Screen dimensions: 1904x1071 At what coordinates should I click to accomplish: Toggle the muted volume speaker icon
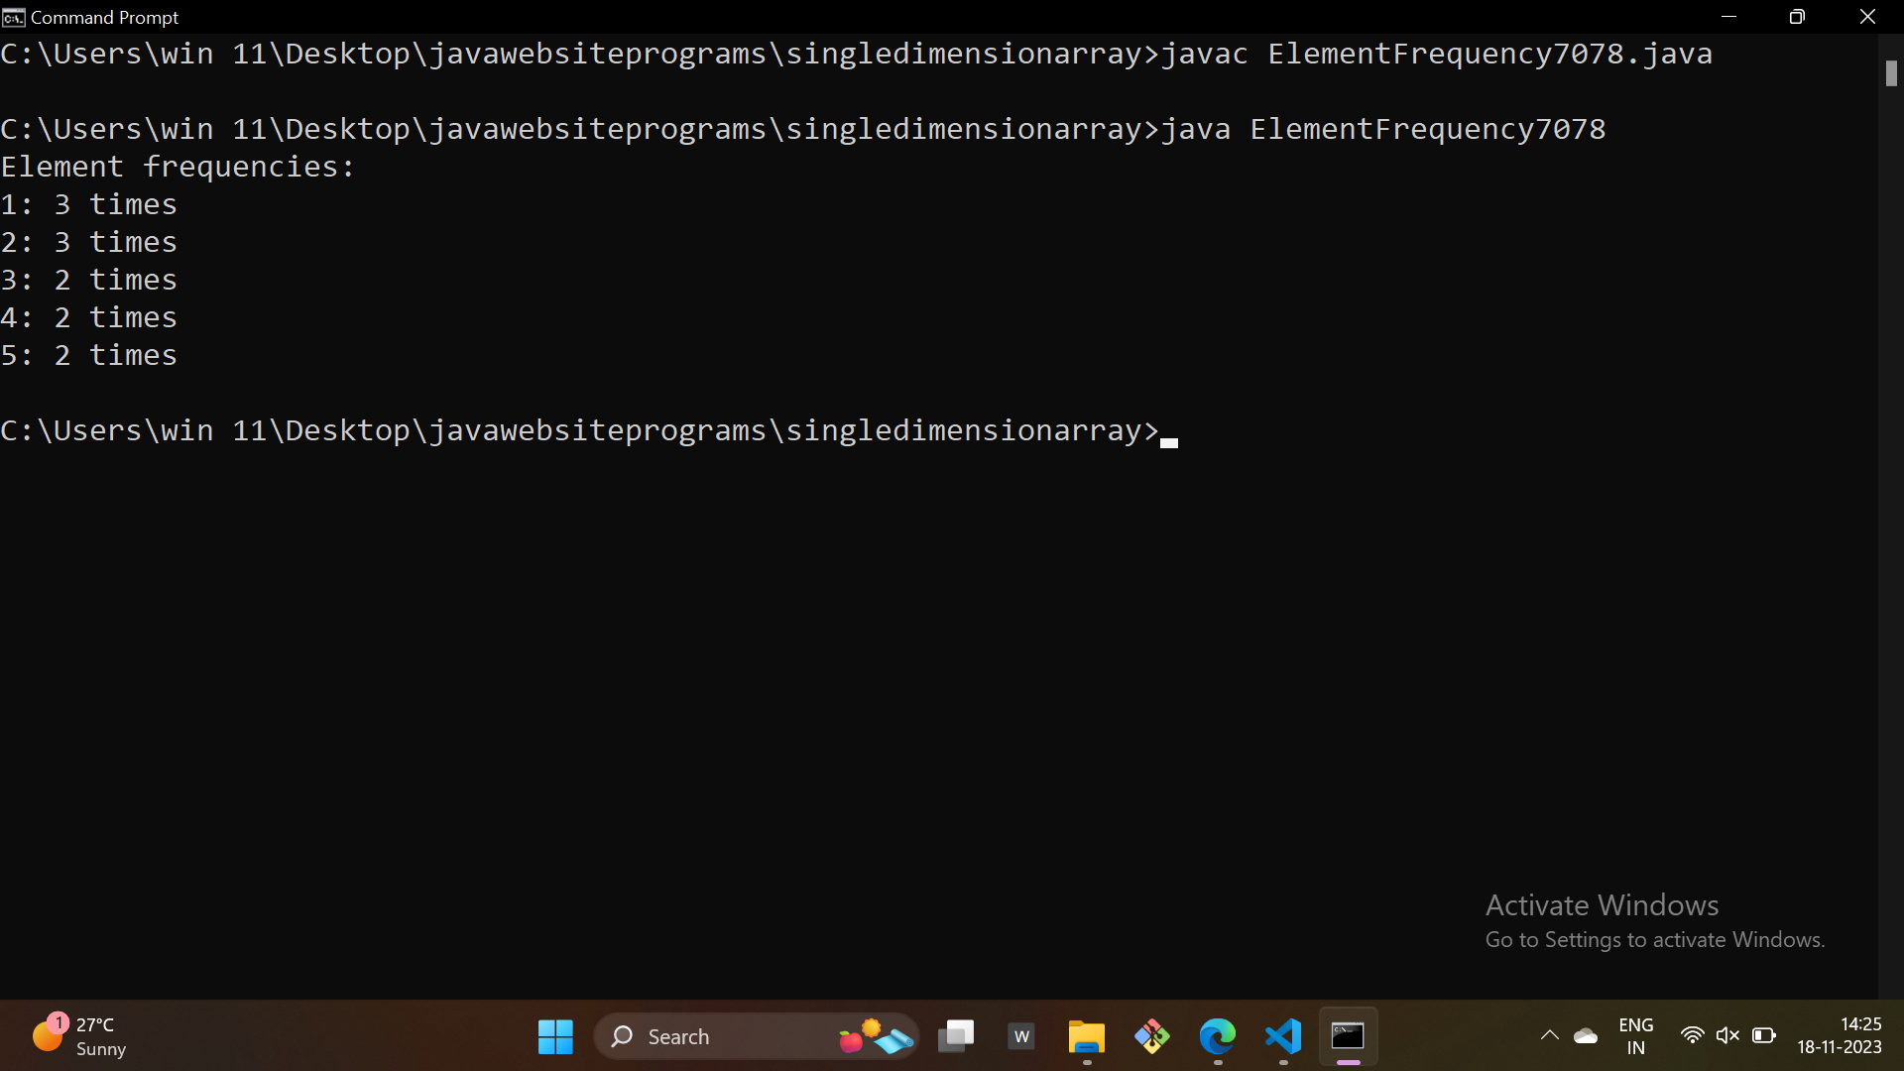point(1727,1036)
